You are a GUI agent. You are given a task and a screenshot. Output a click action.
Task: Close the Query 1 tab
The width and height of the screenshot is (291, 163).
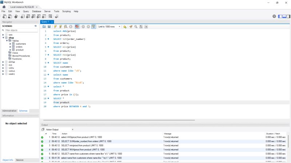point(52,22)
